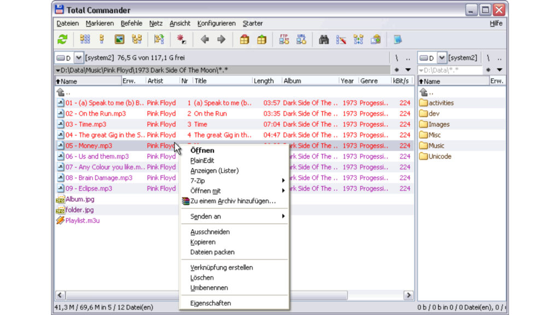
Task: Click horizontal scrollbar left arrow
Action: [x=60, y=295]
